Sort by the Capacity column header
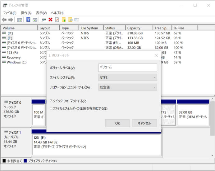 [139, 28]
